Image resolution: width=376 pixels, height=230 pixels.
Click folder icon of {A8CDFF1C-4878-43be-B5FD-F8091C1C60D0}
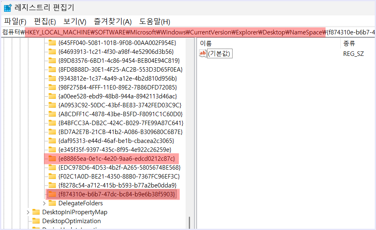pyautogui.click(x=52, y=114)
